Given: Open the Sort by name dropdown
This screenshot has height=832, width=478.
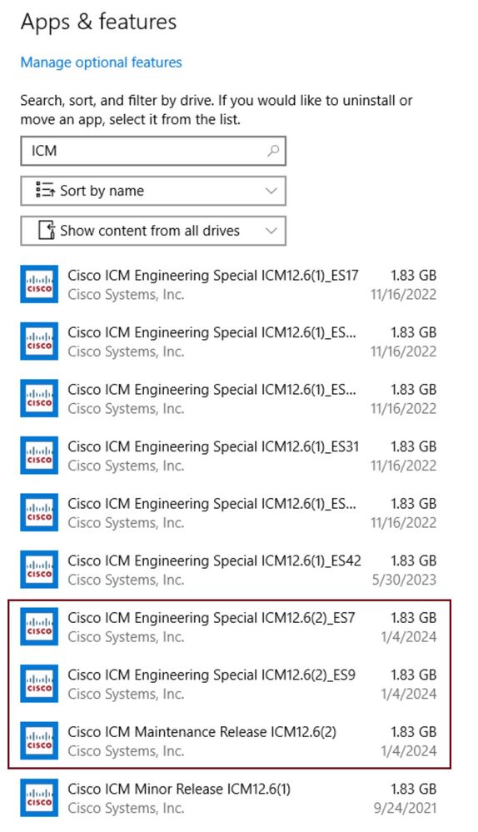Looking at the screenshot, I should tap(153, 191).
